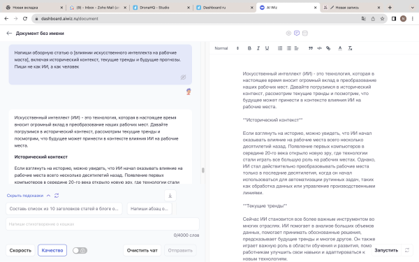Image resolution: width=419 pixels, height=262 pixels.
Task: Insert a hyperlink in the document
Action: (x=328, y=48)
